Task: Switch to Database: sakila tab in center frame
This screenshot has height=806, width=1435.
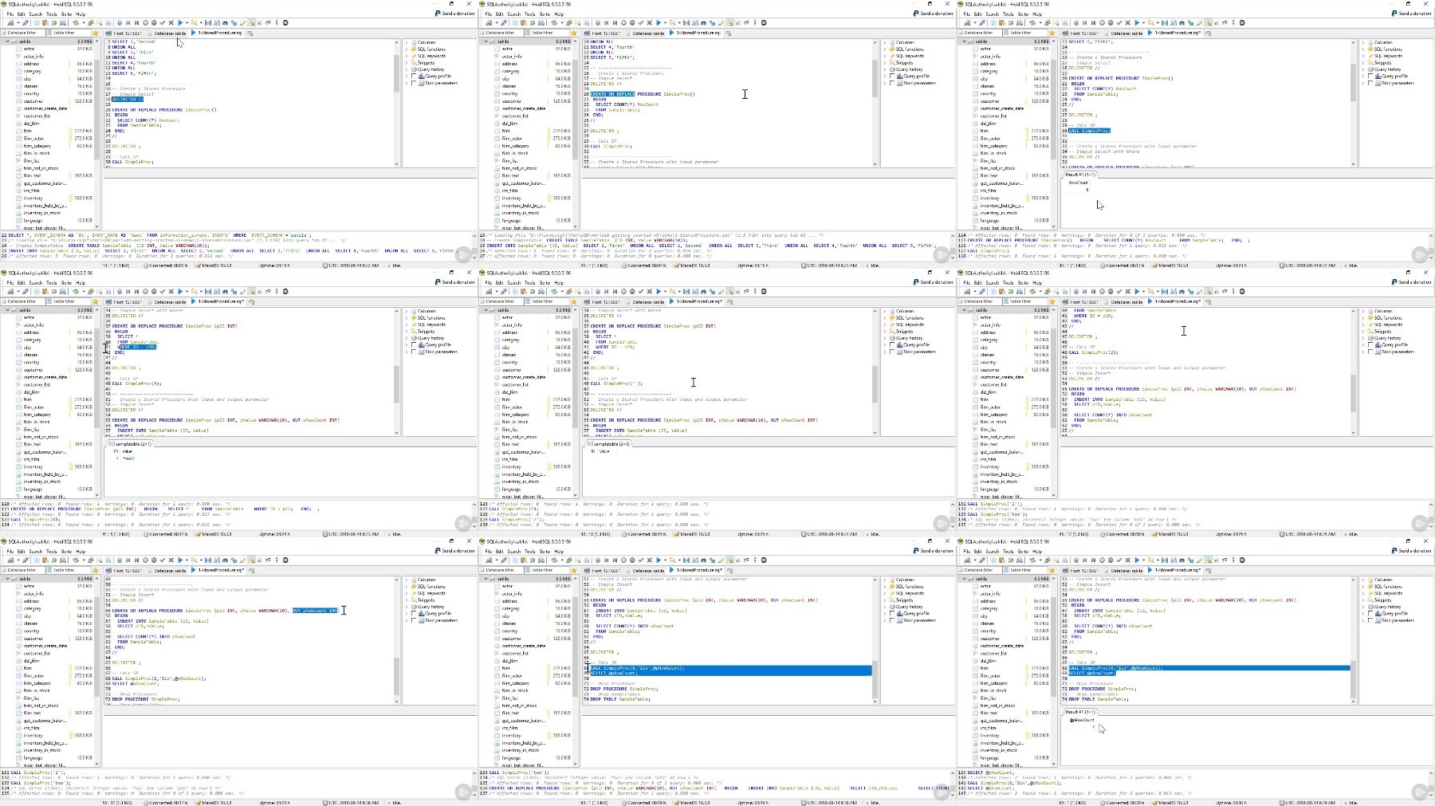Action: point(644,302)
